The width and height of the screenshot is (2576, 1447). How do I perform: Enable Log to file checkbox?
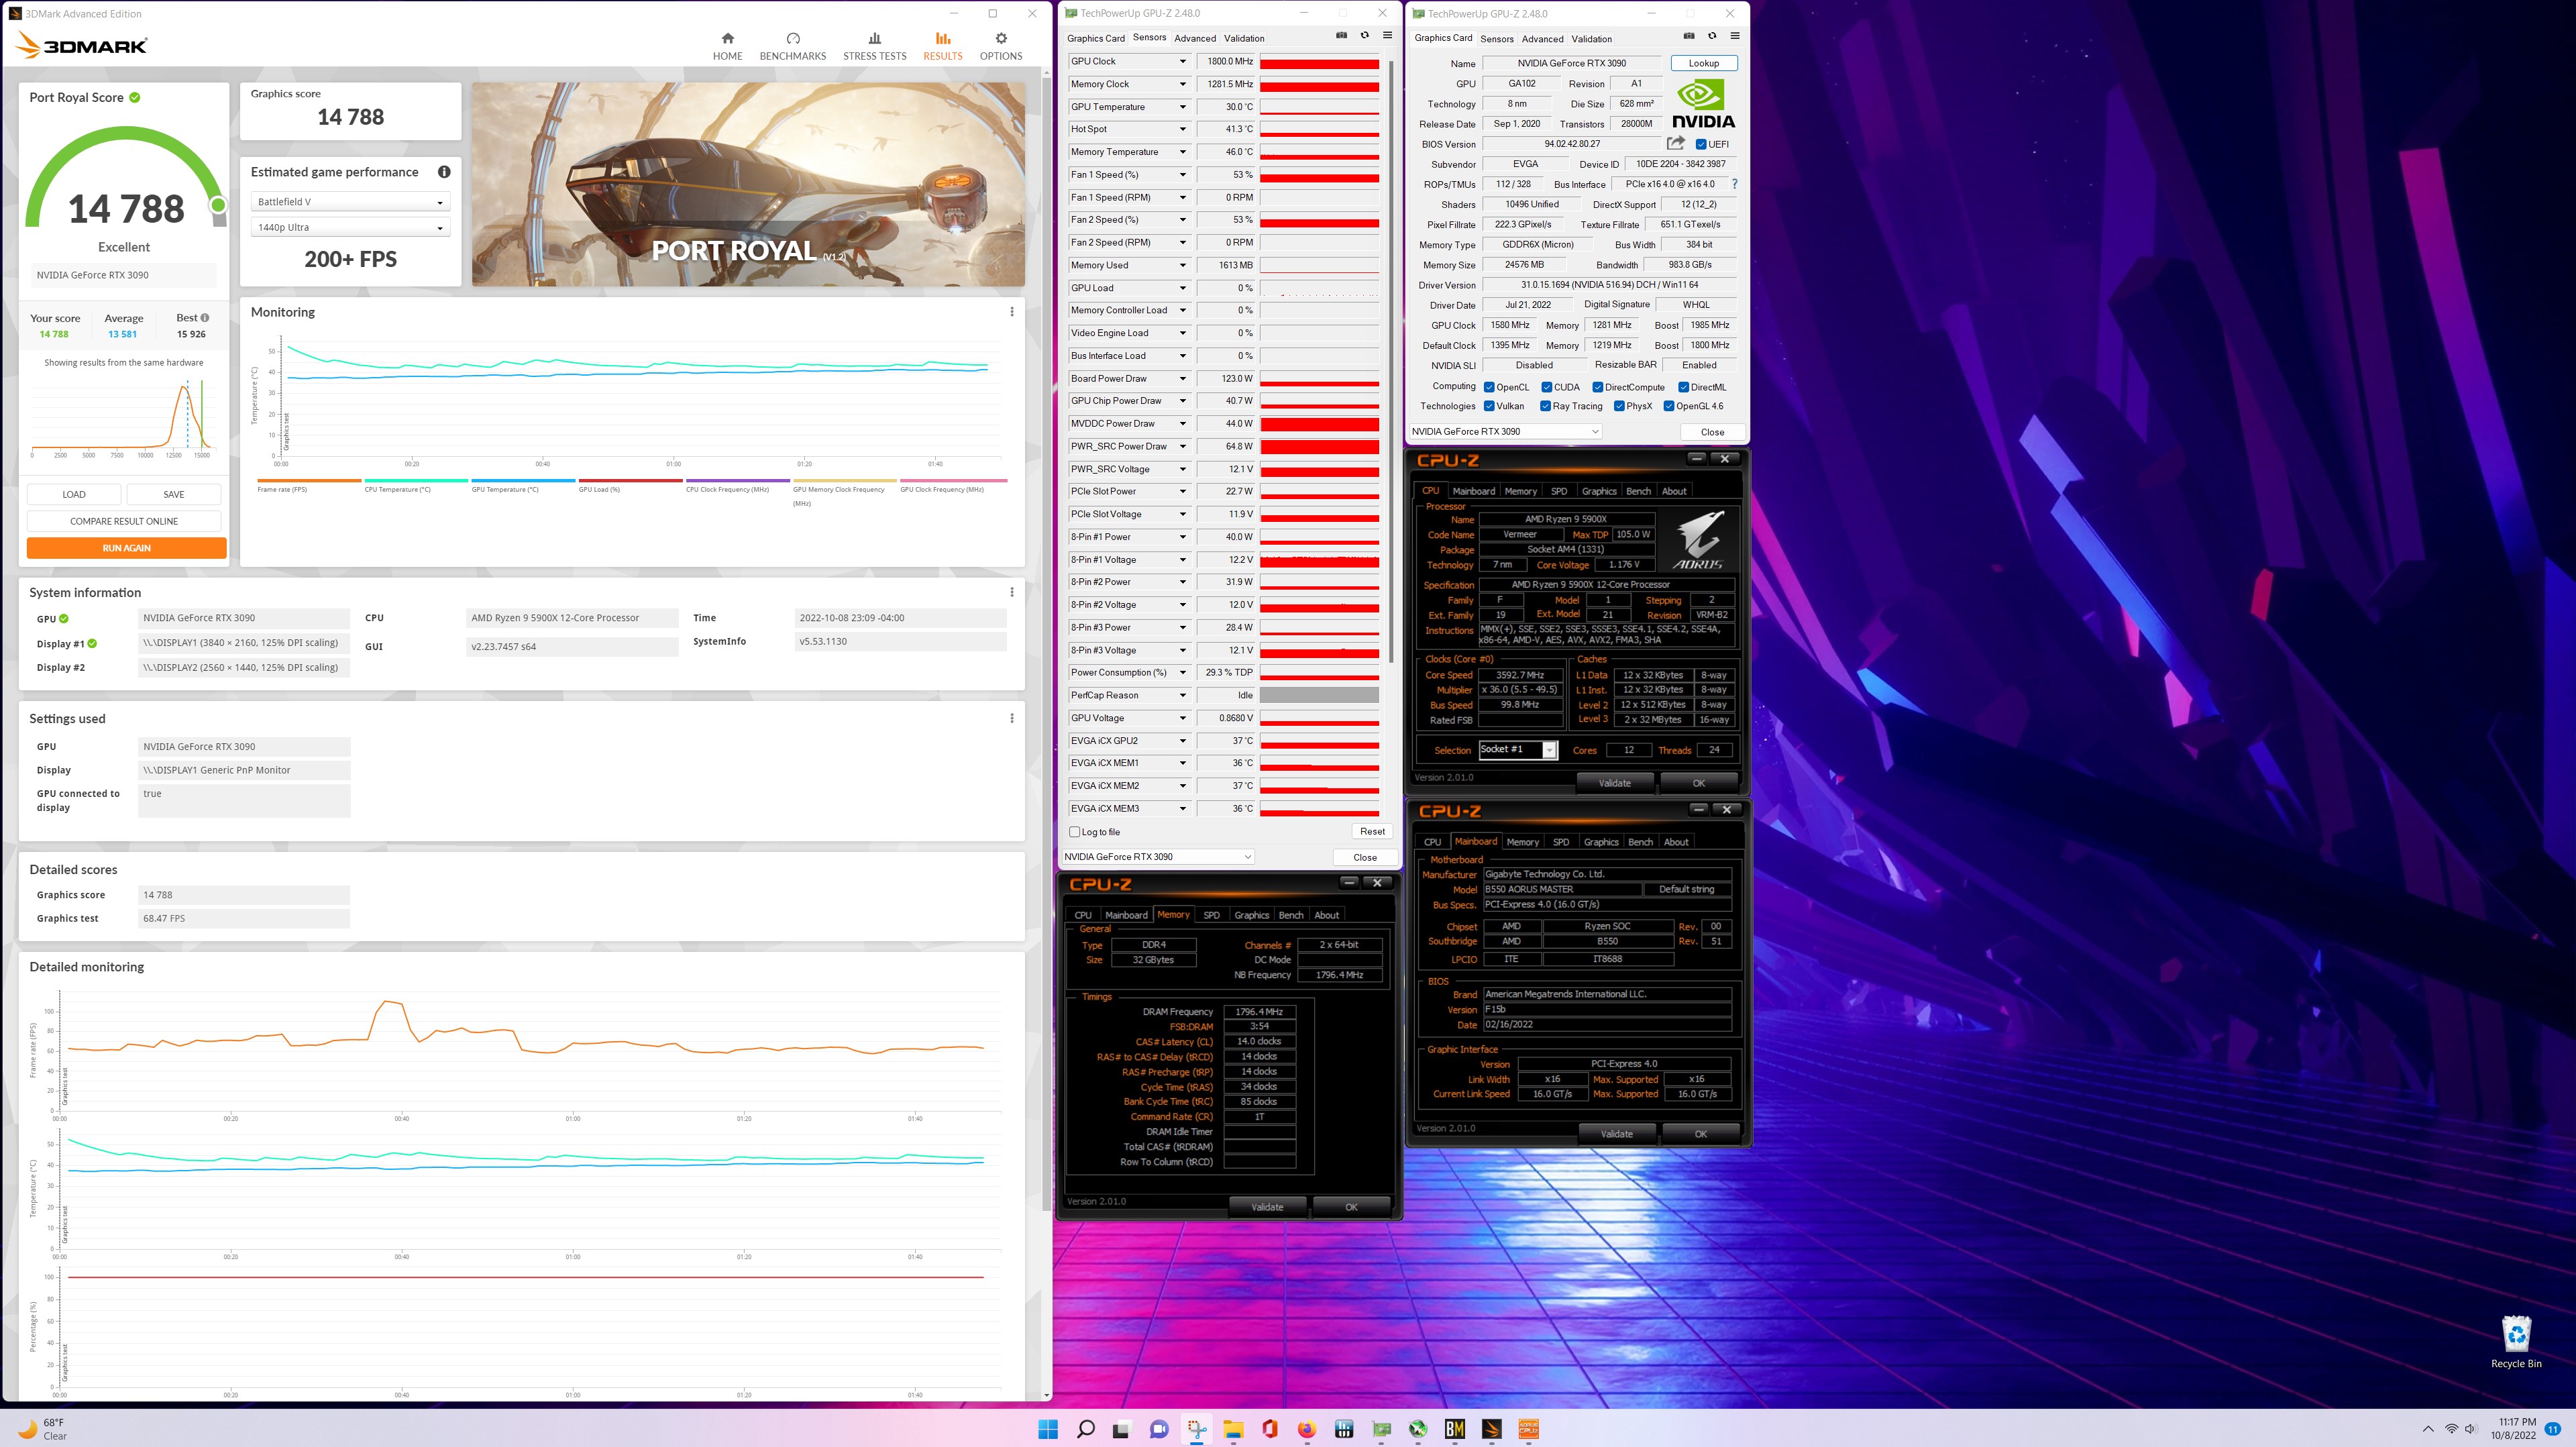1075,832
